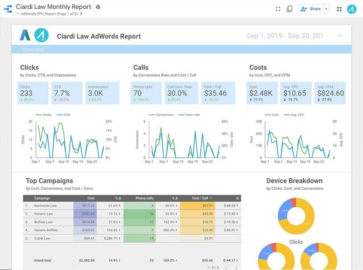This screenshot has width=363, height=270.
Task: Click the $611.22 cost cell
Action: pyautogui.click(x=85, y=206)
